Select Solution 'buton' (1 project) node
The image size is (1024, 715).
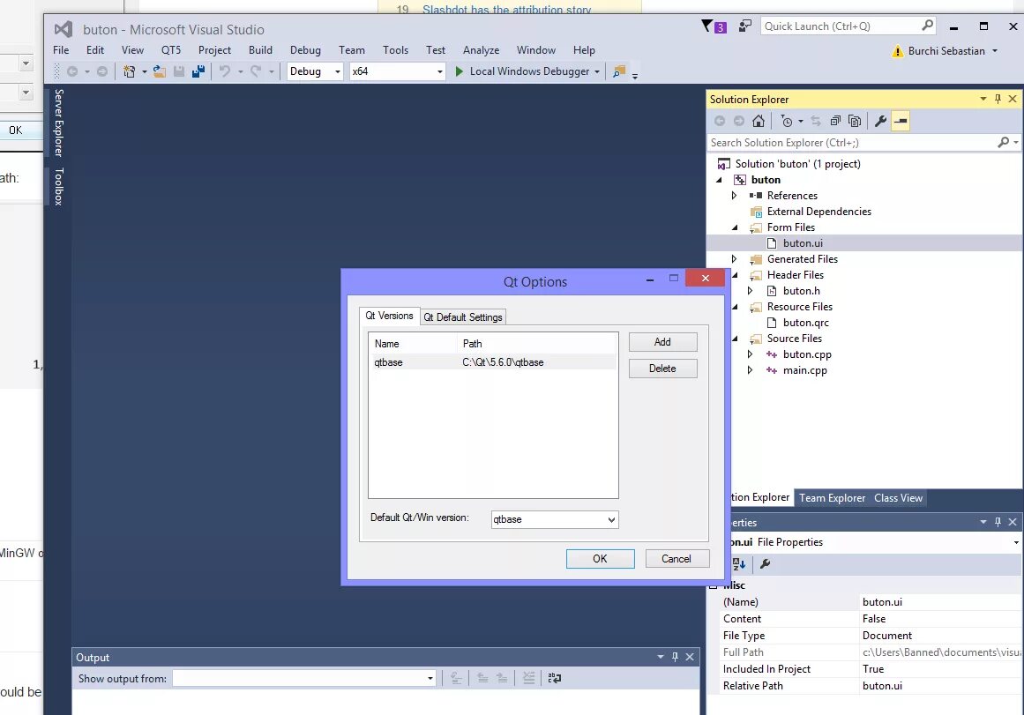[x=797, y=164]
